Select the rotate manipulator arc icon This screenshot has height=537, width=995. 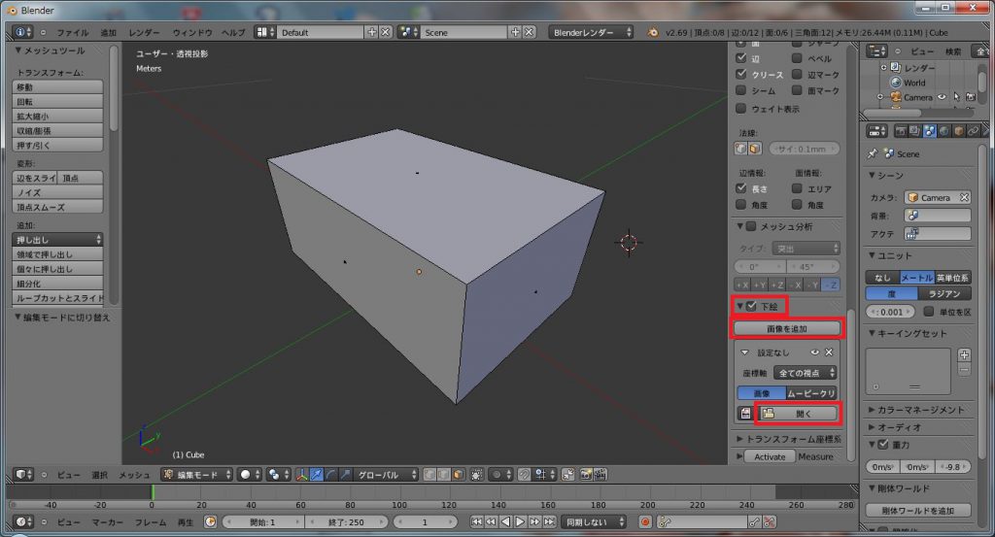point(330,474)
